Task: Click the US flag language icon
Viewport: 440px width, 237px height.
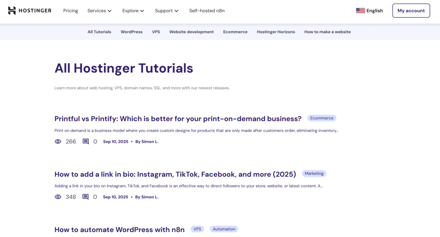Action: tap(361, 11)
